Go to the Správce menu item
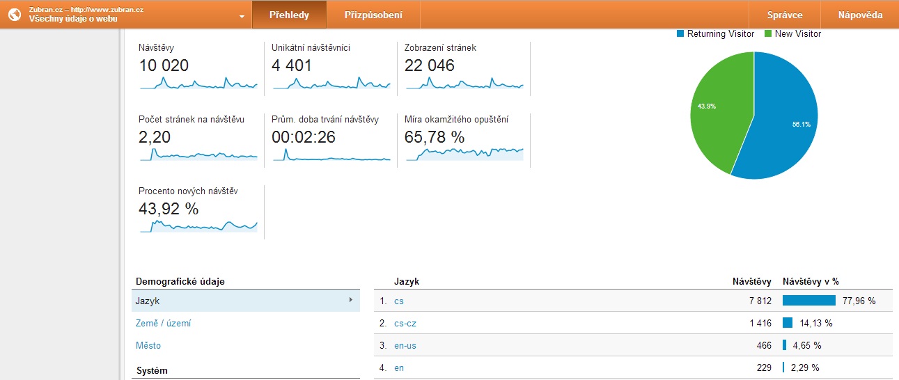The height and width of the screenshot is (380, 899). [x=785, y=15]
